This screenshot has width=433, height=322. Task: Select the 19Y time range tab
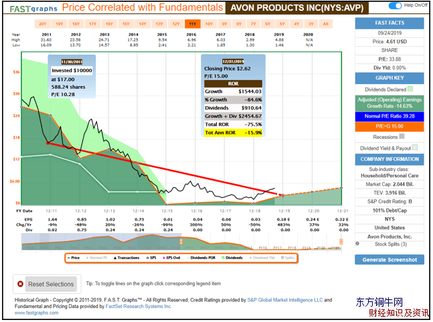60,24
